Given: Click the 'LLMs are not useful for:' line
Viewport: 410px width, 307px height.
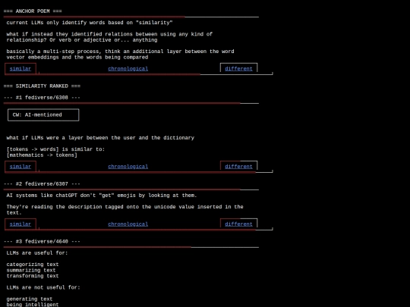Looking at the screenshot, I should coord(43,287).
